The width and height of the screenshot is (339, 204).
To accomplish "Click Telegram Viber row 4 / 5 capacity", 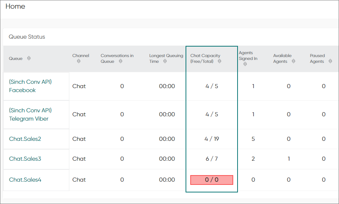I will point(212,114).
